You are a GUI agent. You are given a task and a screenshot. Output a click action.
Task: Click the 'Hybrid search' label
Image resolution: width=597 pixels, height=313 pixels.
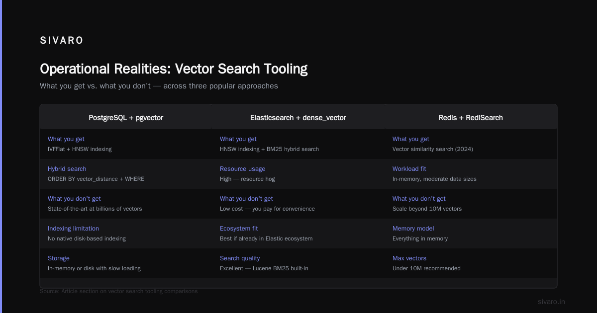tap(67, 169)
